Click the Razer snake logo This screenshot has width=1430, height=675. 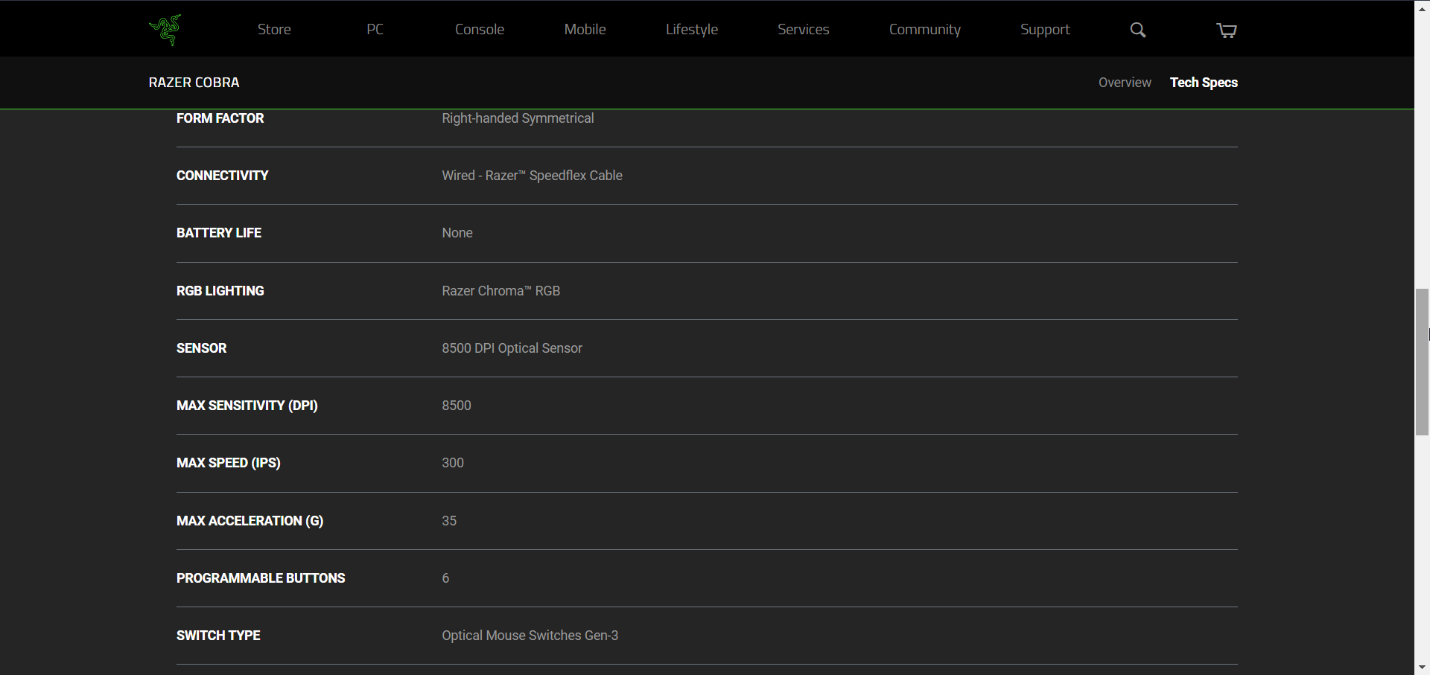point(165,30)
